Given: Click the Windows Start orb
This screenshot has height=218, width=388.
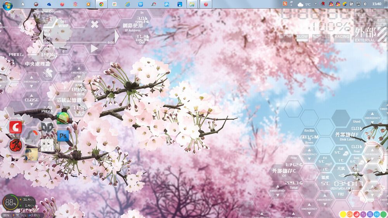Looking at the screenshot, I should 7,5.
